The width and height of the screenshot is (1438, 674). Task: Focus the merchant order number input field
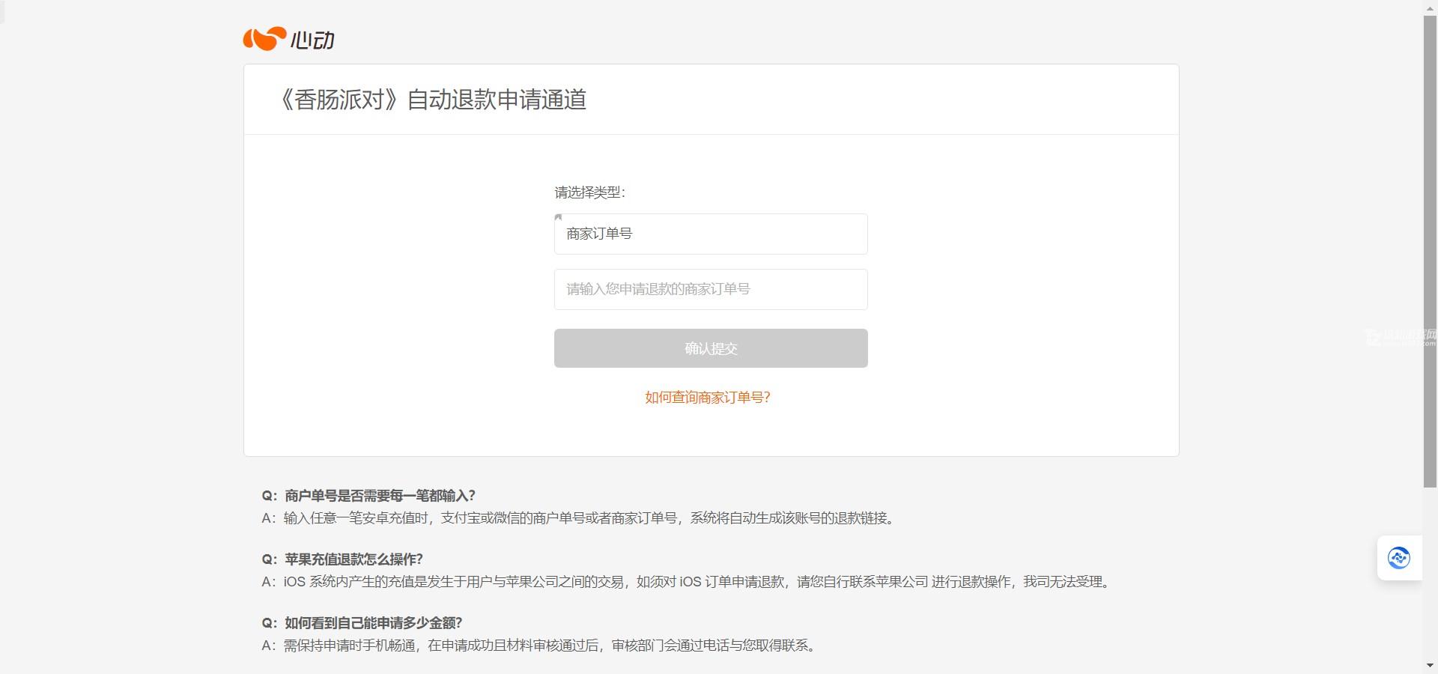tap(711, 289)
